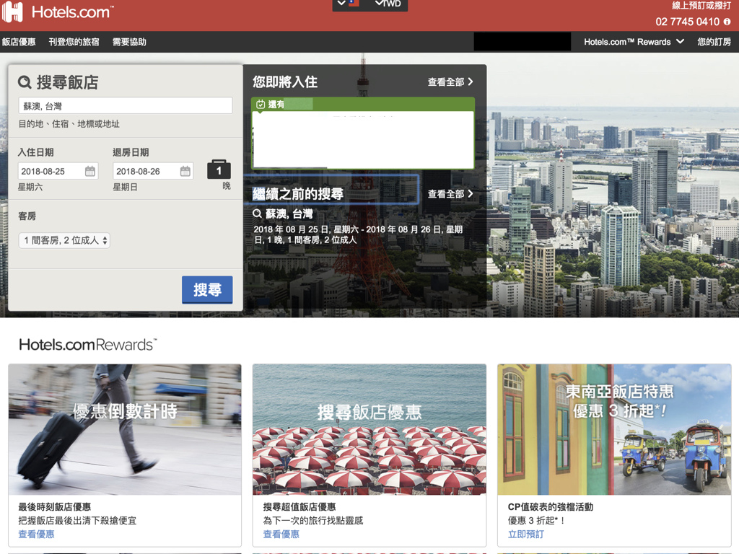Click the 為下一次的旅行找點靈感 description
The height and width of the screenshot is (554, 739).
313,521
